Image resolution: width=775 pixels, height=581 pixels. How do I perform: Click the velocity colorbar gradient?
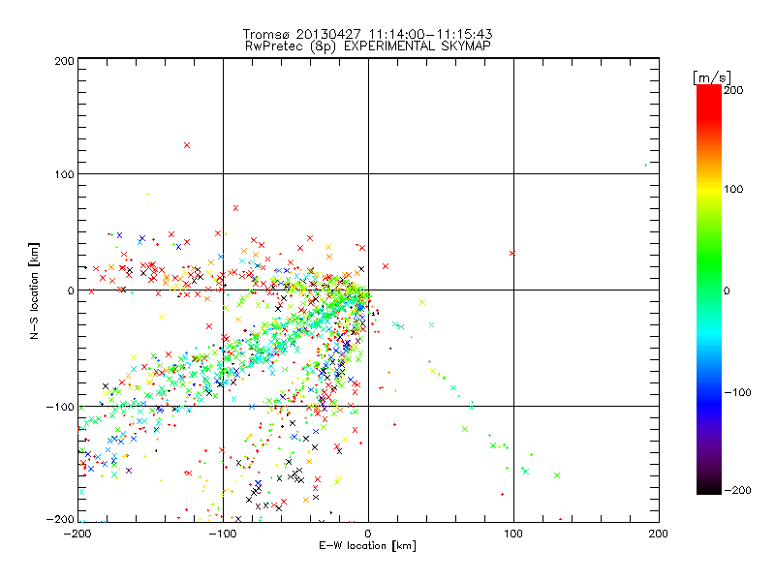(x=709, y=290)
